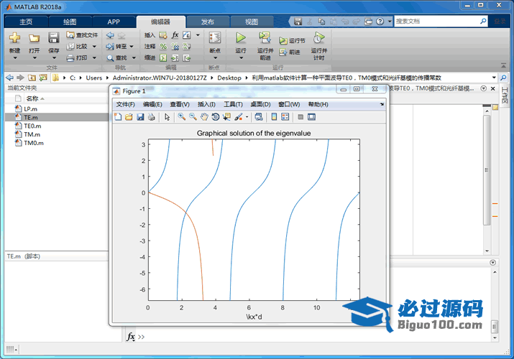Open the 工具(T) menu in Figure 1
This screenshot has height=359, width=514.
[234, 104]
